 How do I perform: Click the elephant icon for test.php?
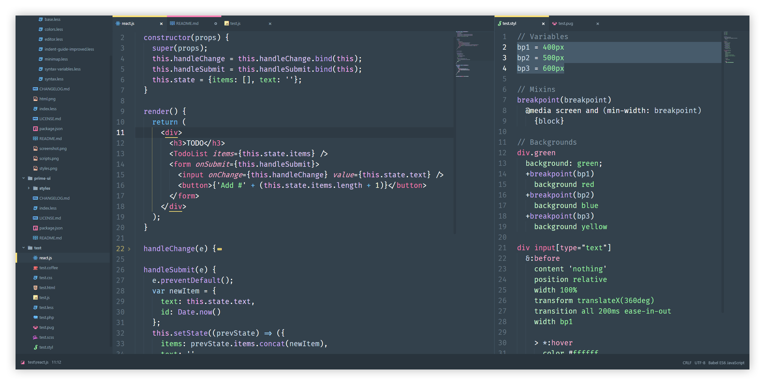pyautogui.click(x=35, y=317)
